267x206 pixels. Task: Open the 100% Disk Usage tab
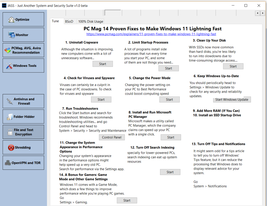tap(90, 21)
